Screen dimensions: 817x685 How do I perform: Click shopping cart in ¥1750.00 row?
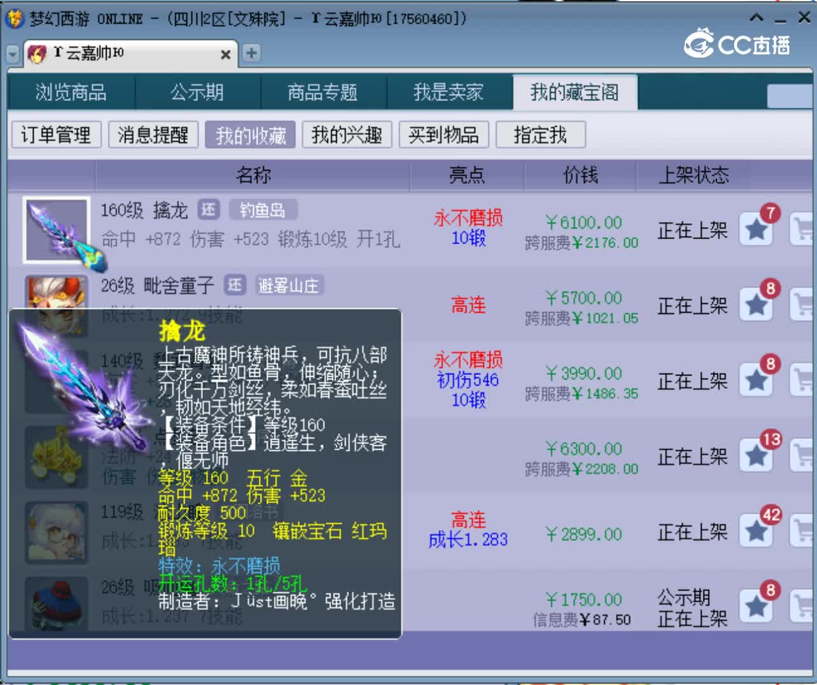[802, 606]
